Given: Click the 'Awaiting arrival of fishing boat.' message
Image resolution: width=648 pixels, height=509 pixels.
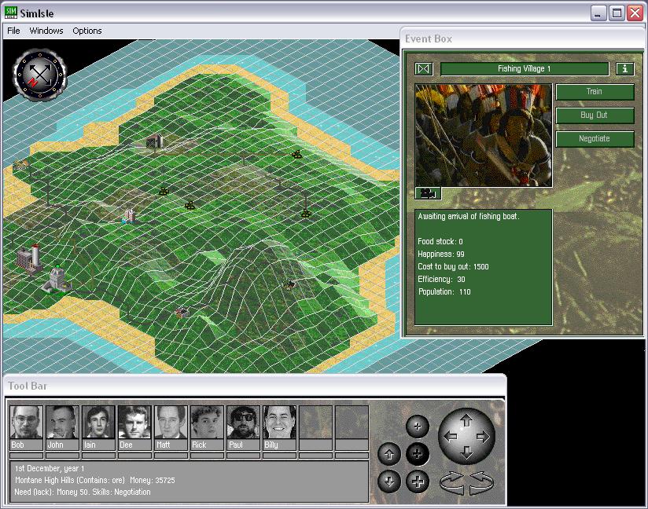Looking at the screenshot, I should click(x=469, y=216).
